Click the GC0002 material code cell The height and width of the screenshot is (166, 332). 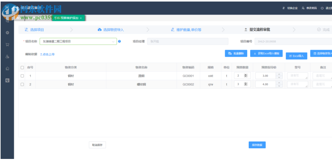[188, 84]
